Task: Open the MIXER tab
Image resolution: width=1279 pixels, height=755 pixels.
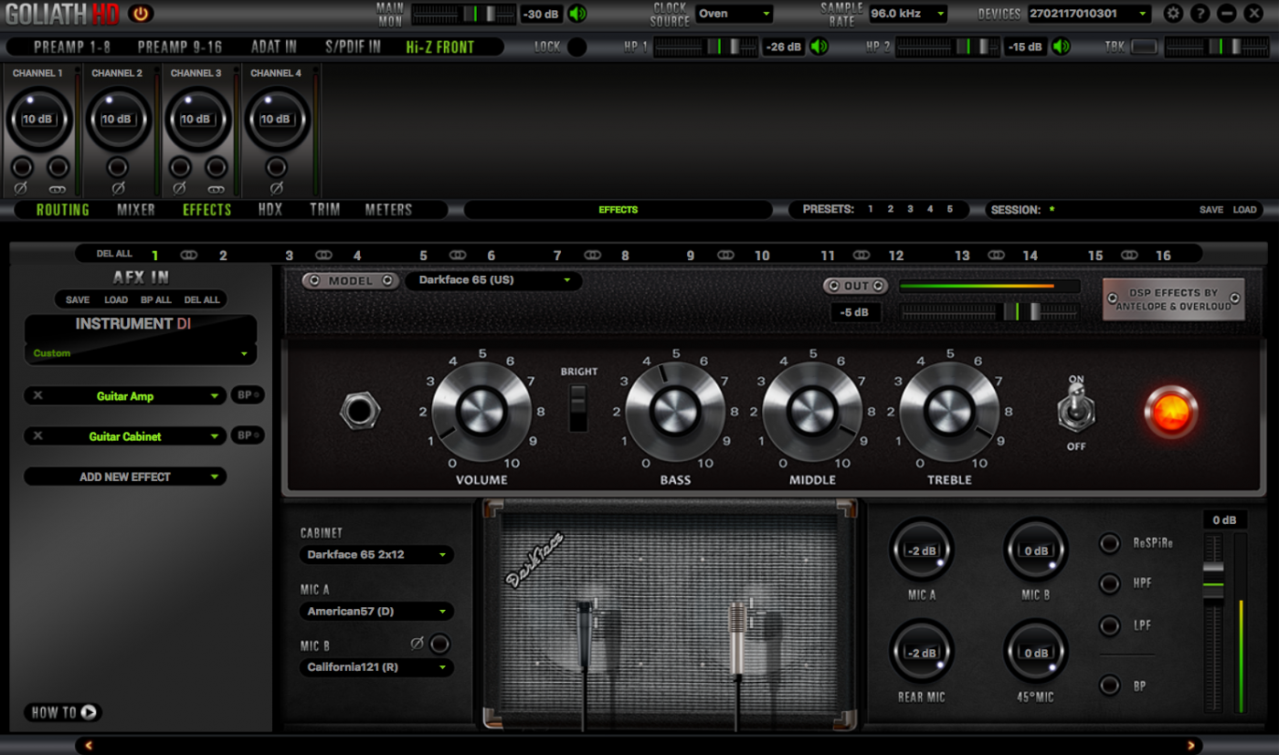Action: [x=136, y=209]
